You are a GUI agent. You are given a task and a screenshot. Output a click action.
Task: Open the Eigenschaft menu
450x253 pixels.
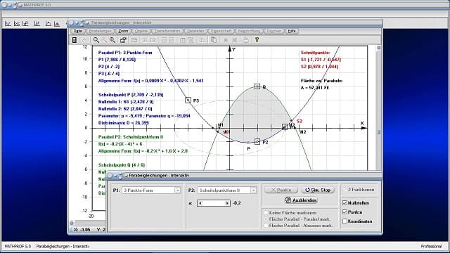click(221, 31)
